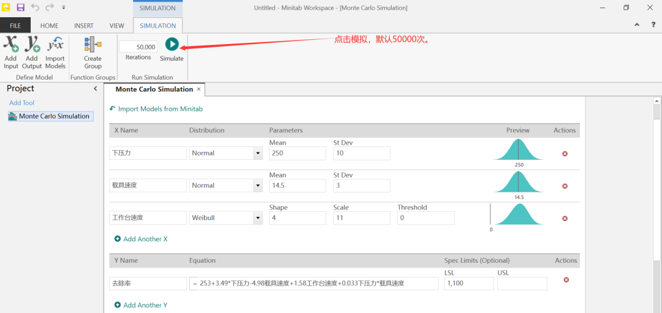Click the St Dev field with 10
Screen dimensions: 662x313
[x=362, y=153]
